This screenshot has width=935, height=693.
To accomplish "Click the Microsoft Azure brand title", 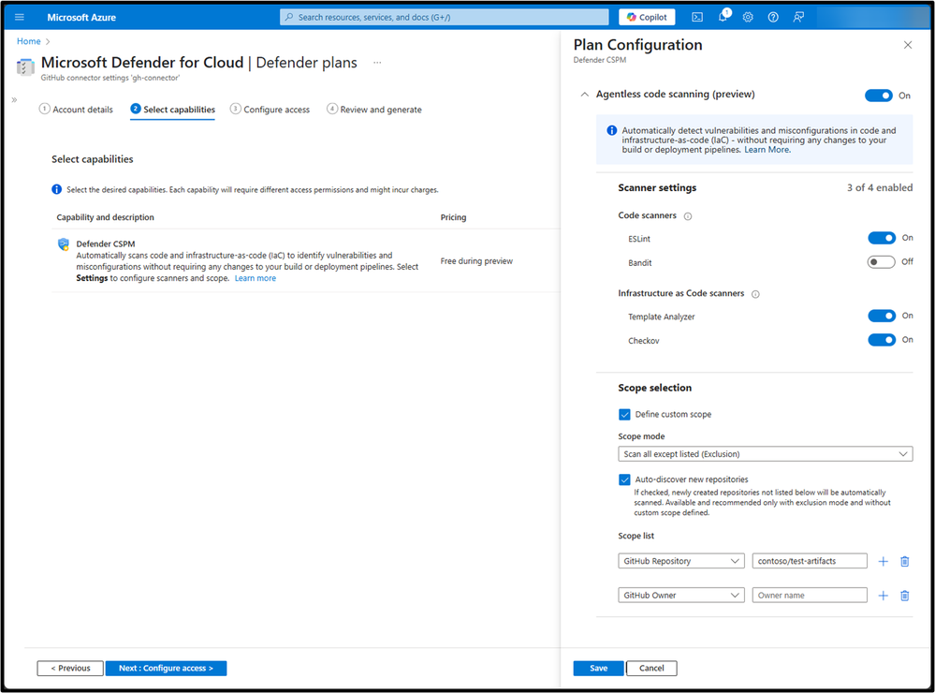I will coord(81,17).
